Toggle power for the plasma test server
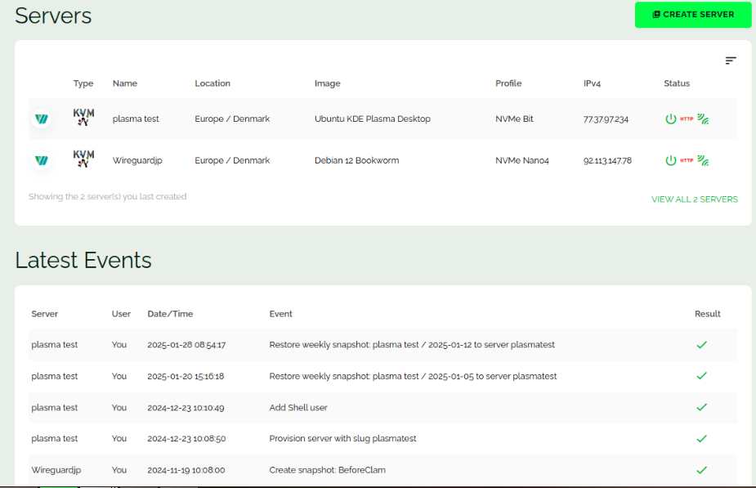Screen dimensions: 756x488 [x=670, y=119]
